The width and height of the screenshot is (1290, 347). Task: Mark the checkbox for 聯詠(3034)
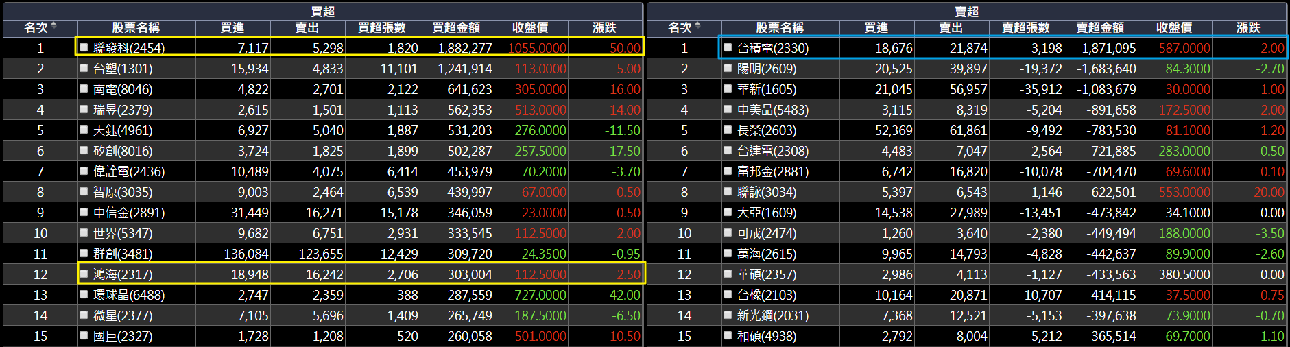(x=728, y=191)
